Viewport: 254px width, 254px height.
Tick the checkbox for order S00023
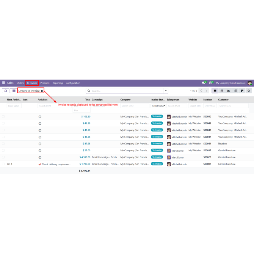click(x=3, y=157)
